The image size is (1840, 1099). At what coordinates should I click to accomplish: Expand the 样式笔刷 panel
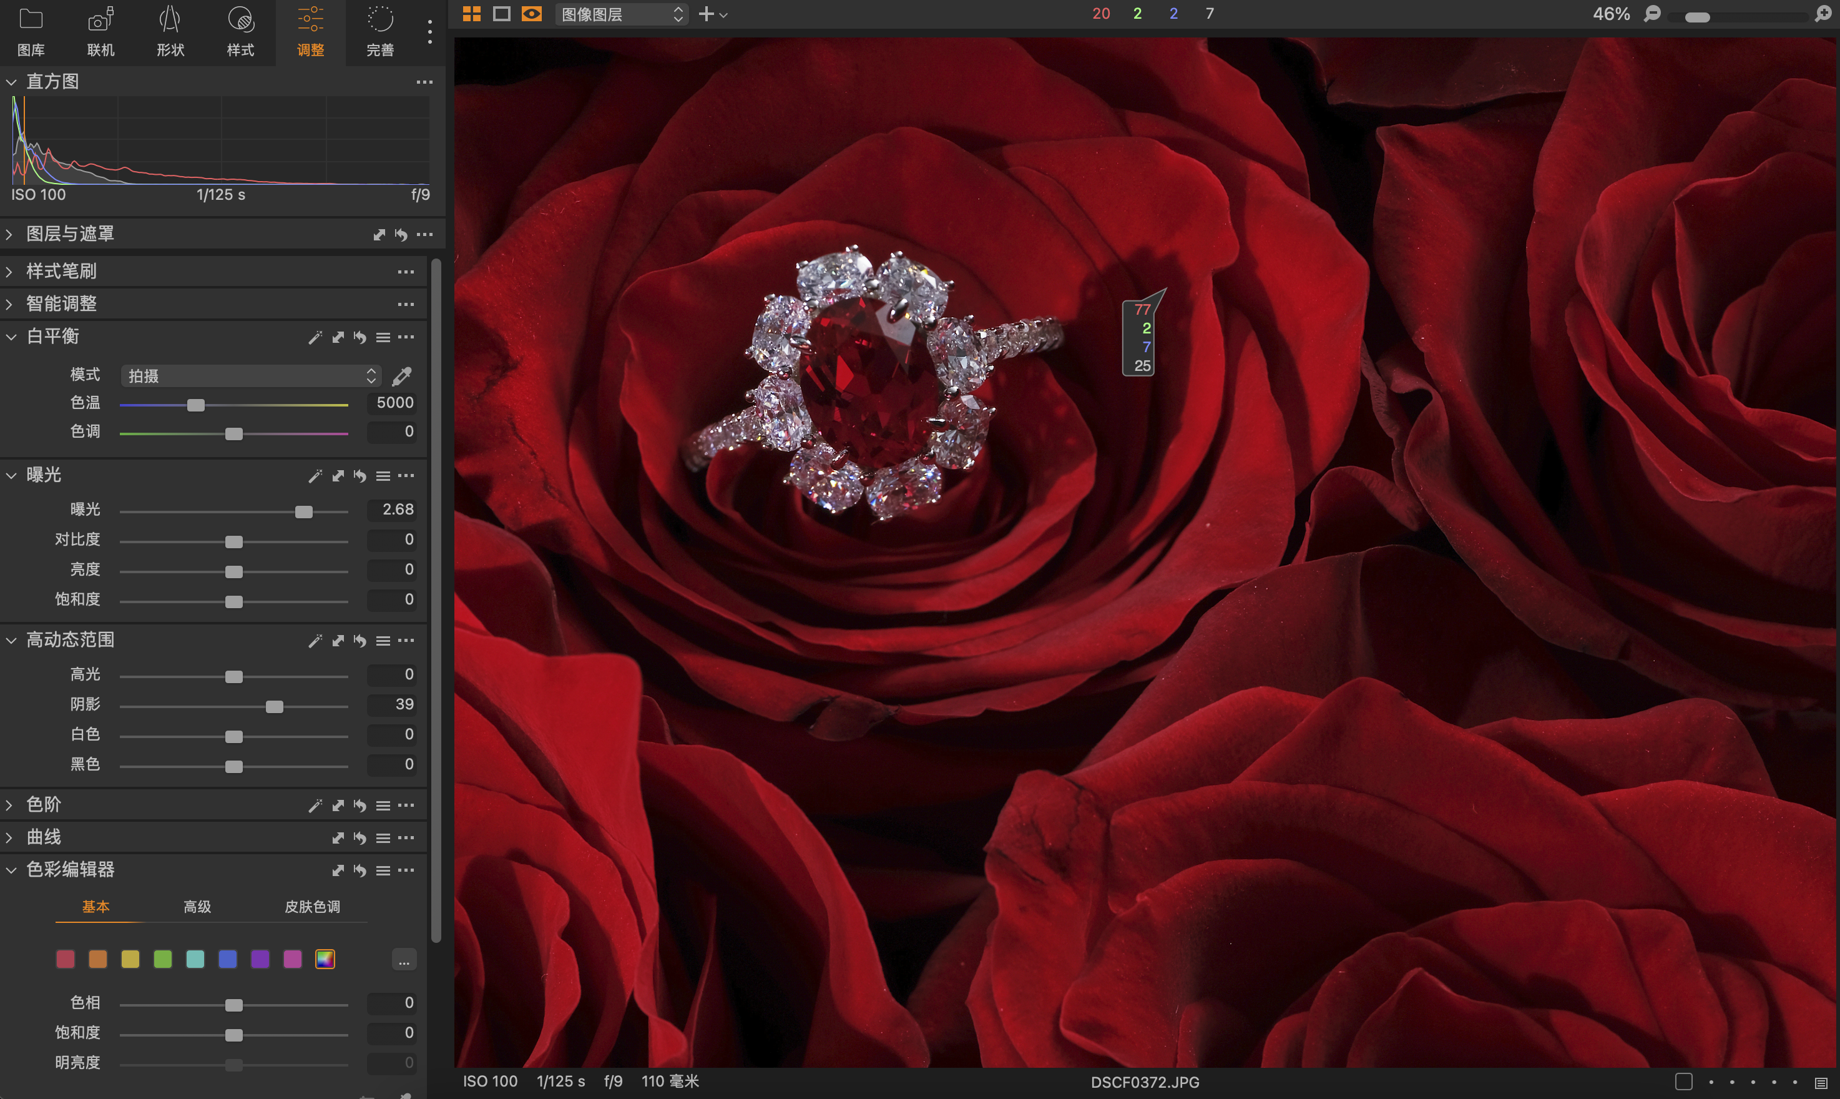click(x=9, y=272)
